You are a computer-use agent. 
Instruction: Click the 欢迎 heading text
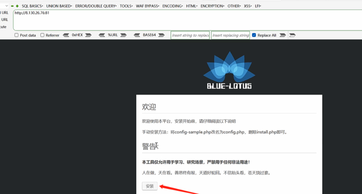tap(149, 107)
